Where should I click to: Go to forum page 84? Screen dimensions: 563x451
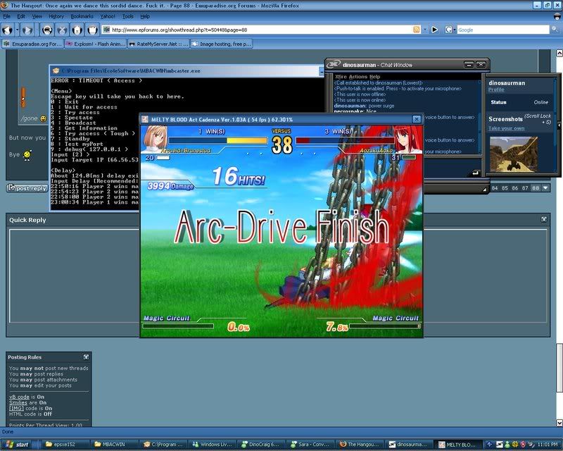tap(495, 188)
